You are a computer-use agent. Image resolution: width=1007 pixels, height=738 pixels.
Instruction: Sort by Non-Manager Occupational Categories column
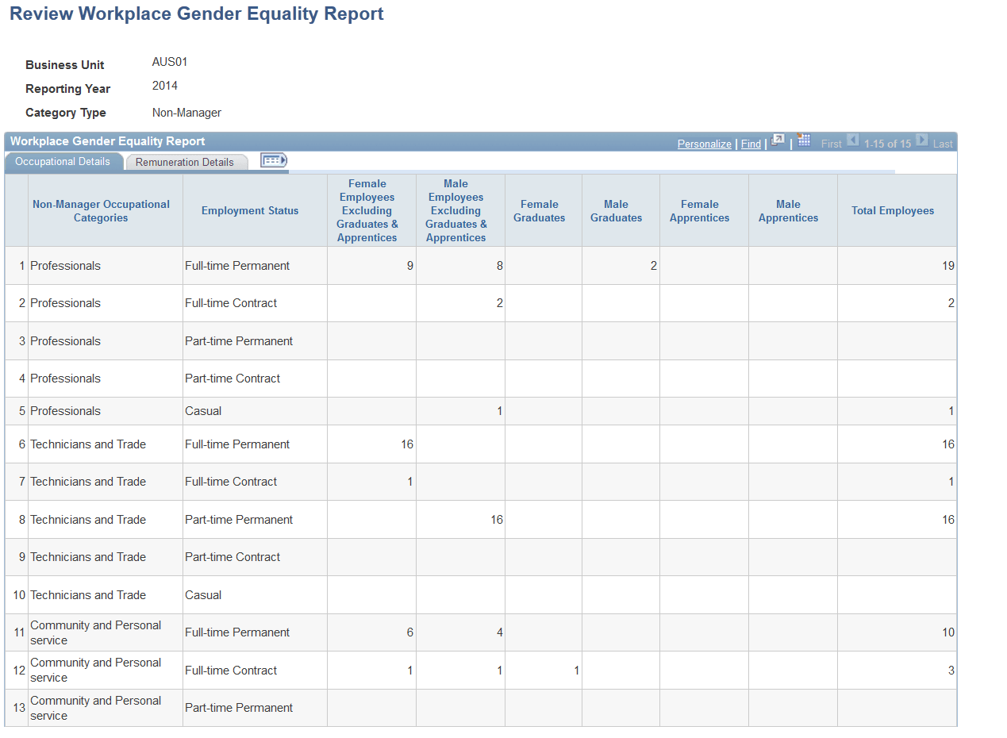pos(101,209)
